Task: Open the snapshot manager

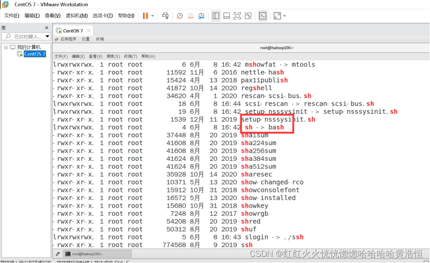Action: [201, 16]
